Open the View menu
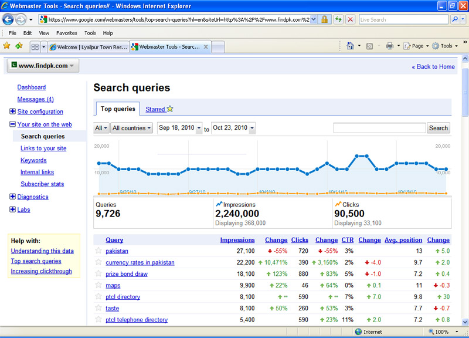The height and width of the screenshot is (338, 469). click(44, 33)
